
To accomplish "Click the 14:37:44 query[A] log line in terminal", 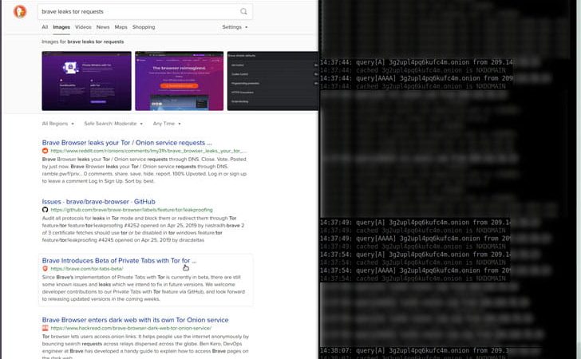I will tap(417, 62).
